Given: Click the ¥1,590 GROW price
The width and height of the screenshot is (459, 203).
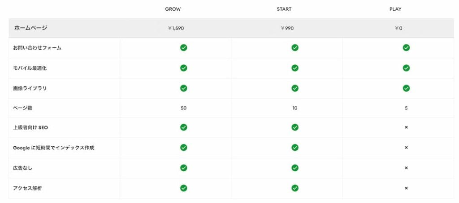Looking at the screenshot, I should pyautogui.click(x=176, y=28).
